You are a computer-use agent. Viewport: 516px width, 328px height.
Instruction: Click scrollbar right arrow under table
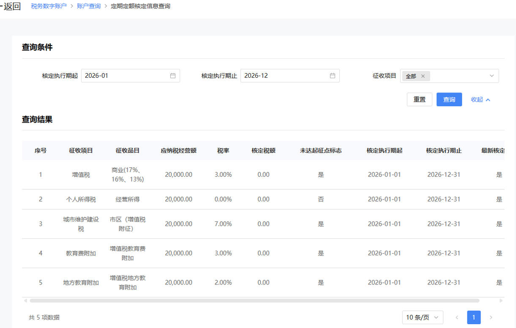(x=501, y=301)
